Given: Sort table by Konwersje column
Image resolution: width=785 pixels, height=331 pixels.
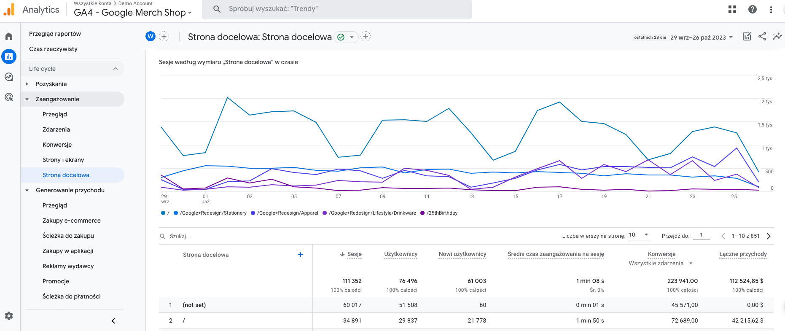Looking at the screenshot, I should [x=661, y=254].
